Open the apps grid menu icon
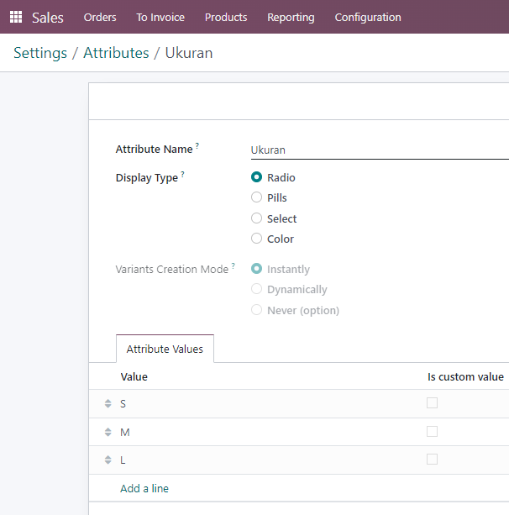Screen dimensions: 509x515 (x=16, y=17)
